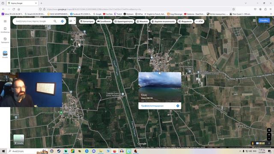Click the address bar URL field
This screenshot has width=274, height=154.
click(x=138, y=9)
